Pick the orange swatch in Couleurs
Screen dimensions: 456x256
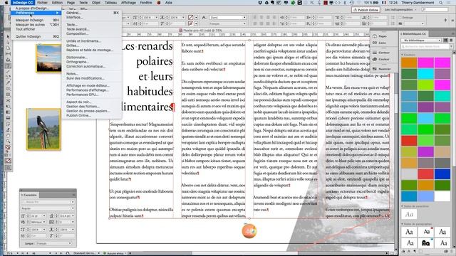(409, 63)
